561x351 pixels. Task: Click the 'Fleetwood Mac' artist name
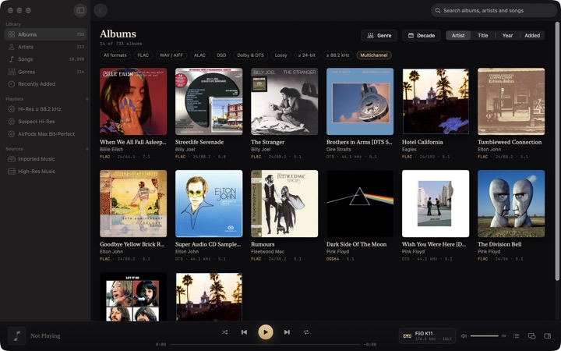tap(267, 251)
